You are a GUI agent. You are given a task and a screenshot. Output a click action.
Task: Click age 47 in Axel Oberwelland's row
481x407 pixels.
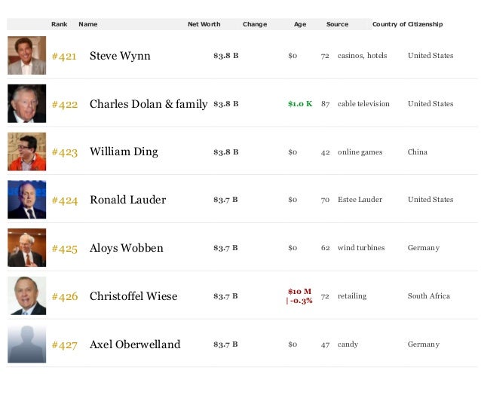(326, 344)
